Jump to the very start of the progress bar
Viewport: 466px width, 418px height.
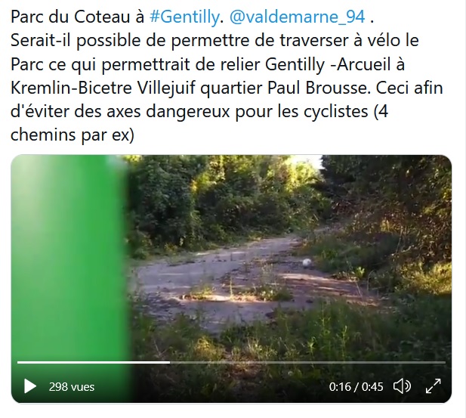pos(18,362)
